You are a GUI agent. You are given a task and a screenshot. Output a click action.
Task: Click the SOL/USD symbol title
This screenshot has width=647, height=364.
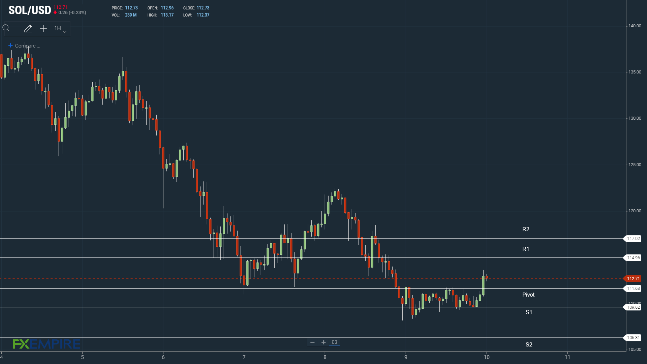click(30, 10)
